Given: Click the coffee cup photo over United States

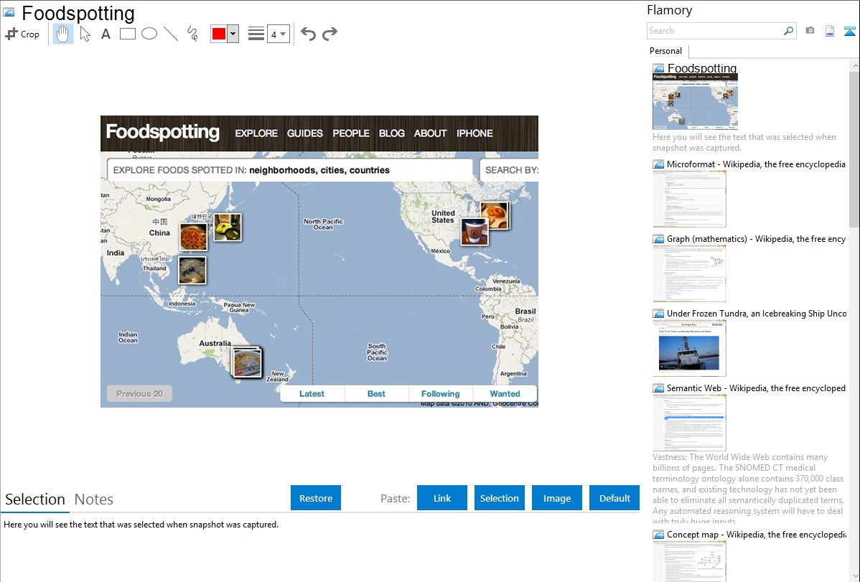Looking at the screenshot, I should click(x=475, y=232).
